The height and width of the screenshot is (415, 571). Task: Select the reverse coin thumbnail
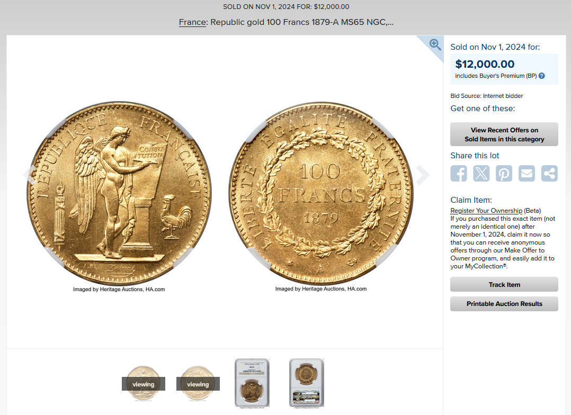coord(198,384)
